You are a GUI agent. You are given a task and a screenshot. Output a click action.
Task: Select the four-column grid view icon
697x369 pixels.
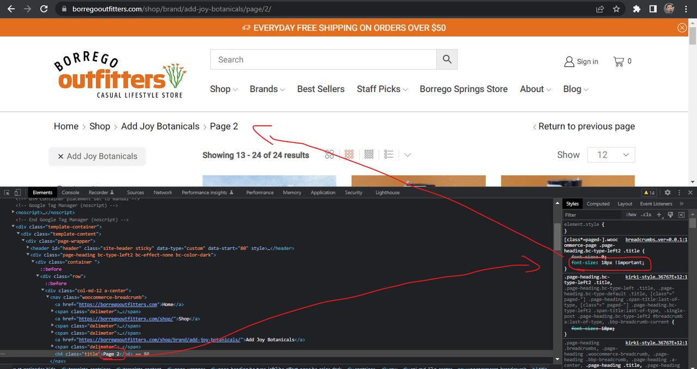369,155
